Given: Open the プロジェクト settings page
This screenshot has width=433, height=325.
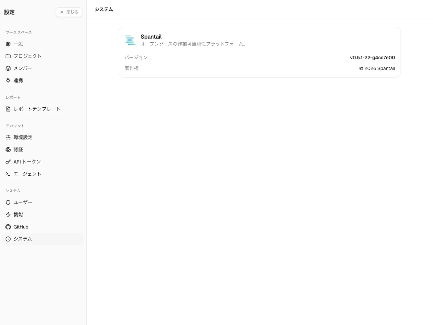Looking at the screenshot, I should (x=43, y=56).
